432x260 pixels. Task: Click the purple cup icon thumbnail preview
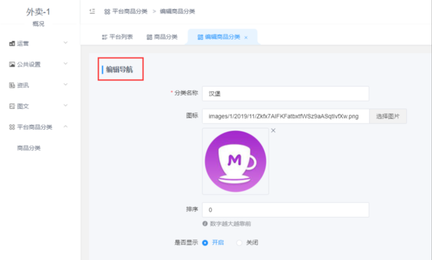click(x=235, y=161)
